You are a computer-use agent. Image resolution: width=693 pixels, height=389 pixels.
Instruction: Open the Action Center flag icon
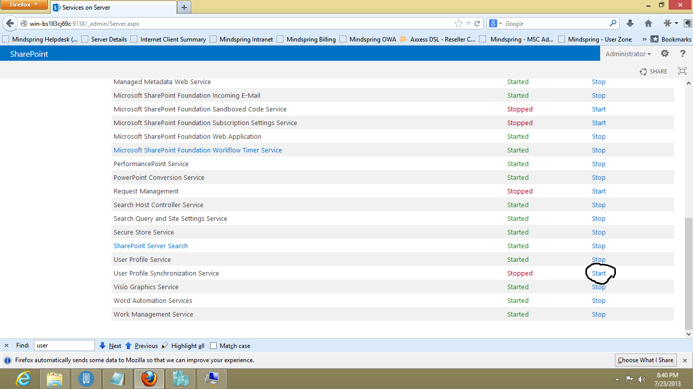[x=629, y=379]
